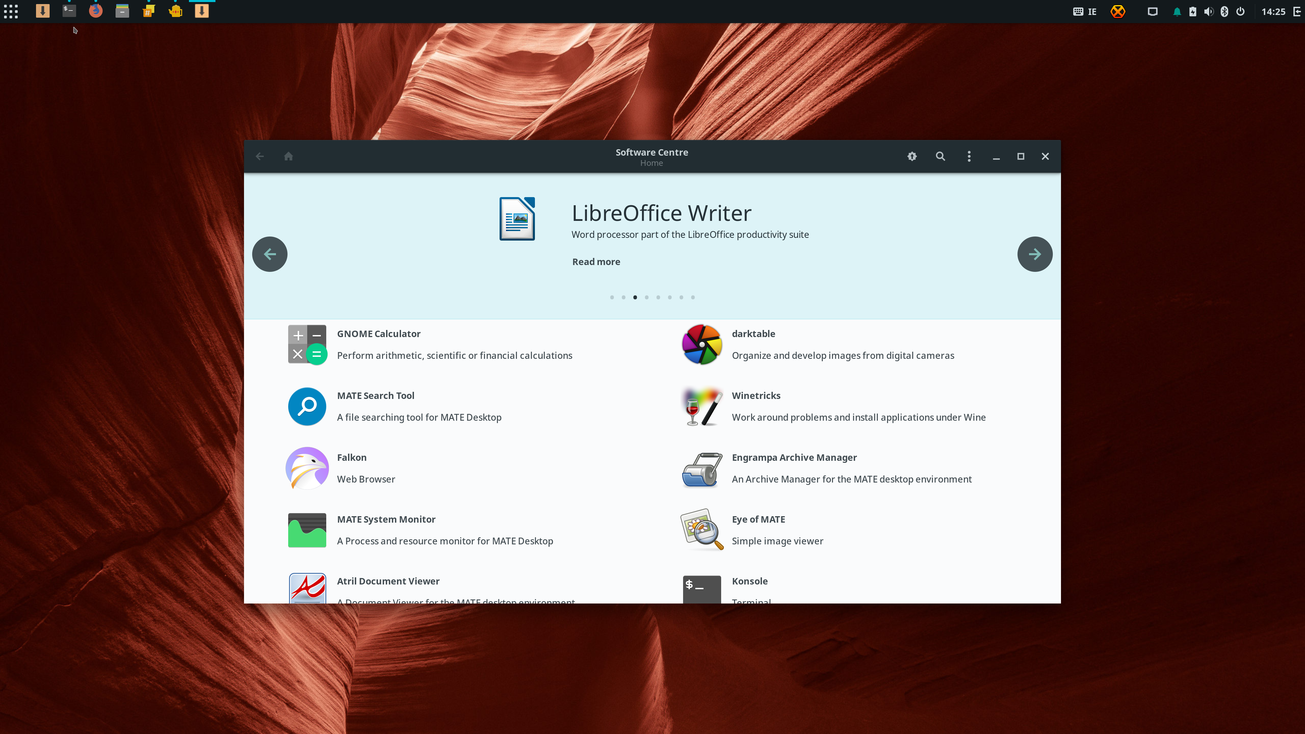This screenshot has height=734, width=1305.
Task: Click the 'Winetricks' title text
Action: (x=756, y=395)
